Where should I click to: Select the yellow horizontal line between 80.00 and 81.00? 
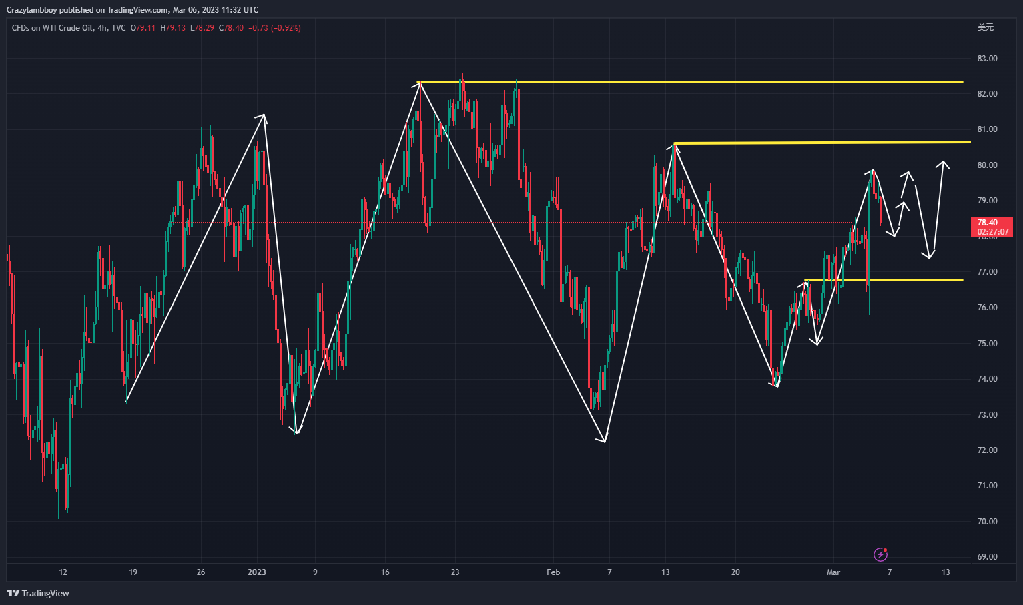pyautogui.click(x=822, y=143)
